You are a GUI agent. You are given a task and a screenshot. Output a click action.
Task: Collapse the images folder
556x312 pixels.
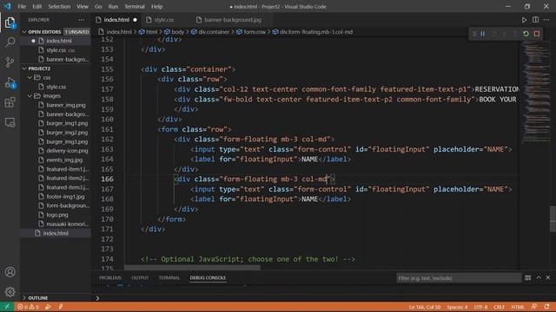[30, 96]
